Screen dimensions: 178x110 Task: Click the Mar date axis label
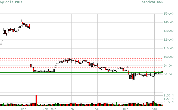(97, 109)
